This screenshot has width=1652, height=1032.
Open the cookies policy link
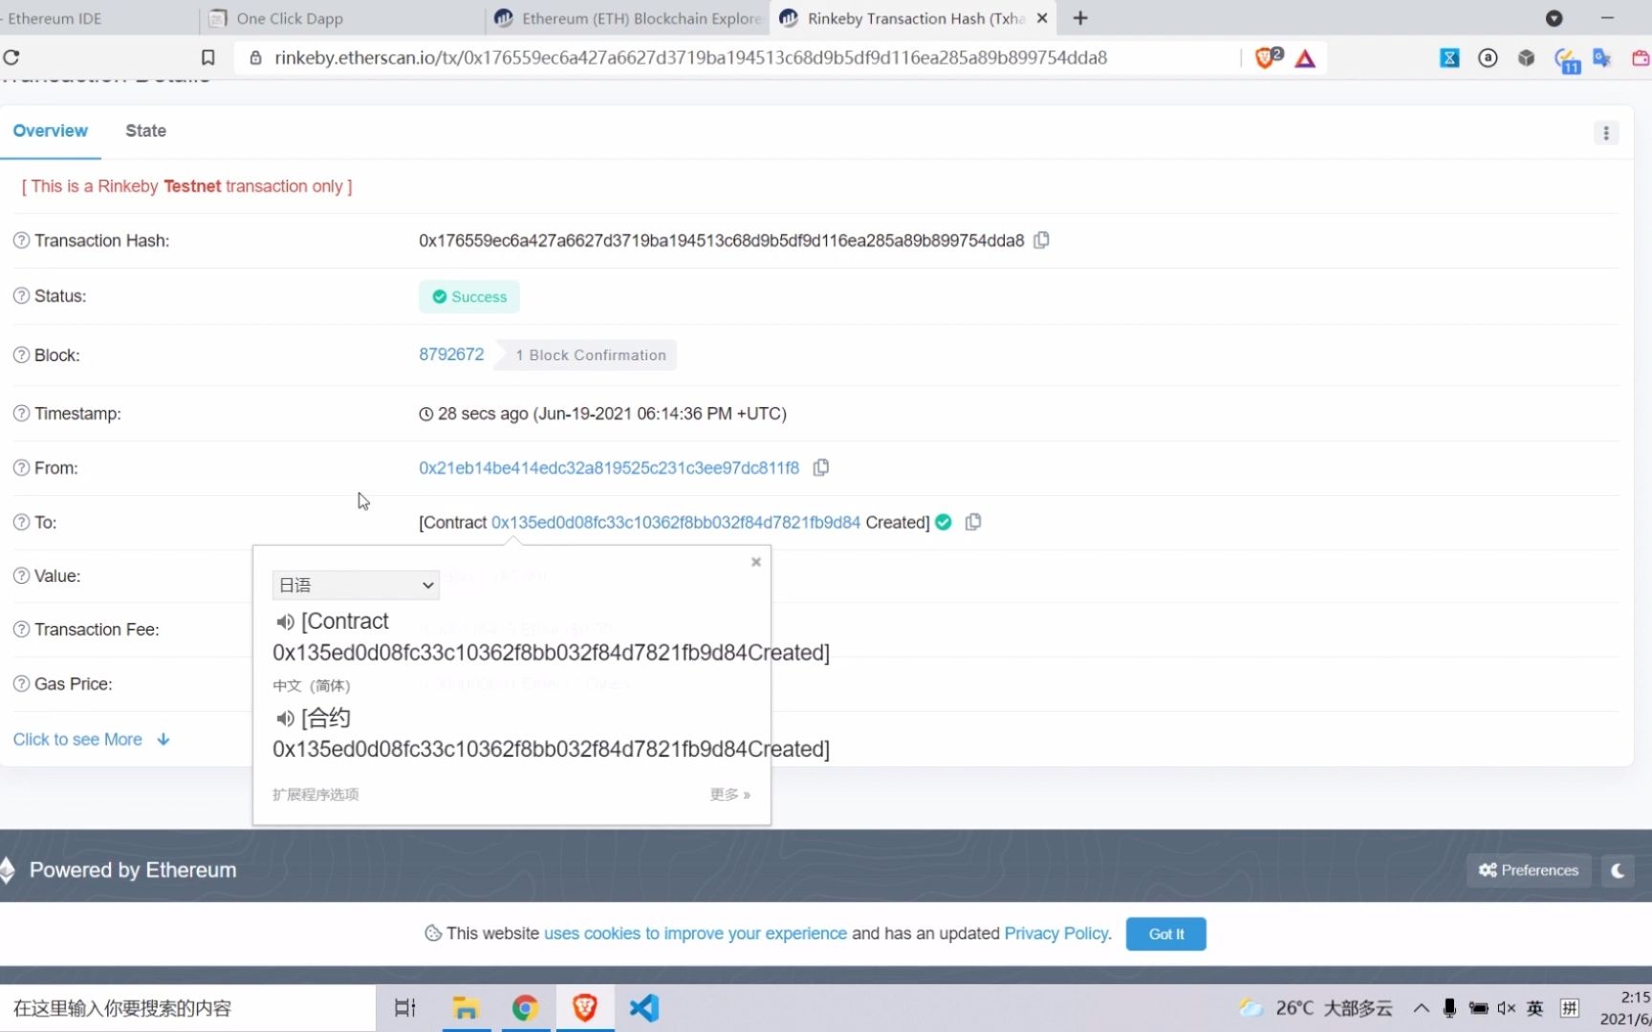[695, 934]
